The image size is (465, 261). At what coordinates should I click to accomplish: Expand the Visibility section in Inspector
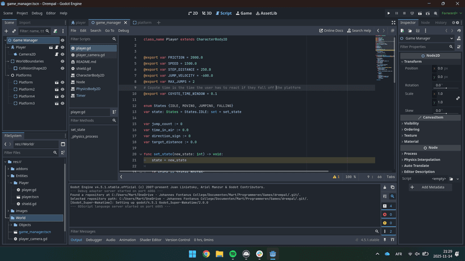click(x=411, y=123)
